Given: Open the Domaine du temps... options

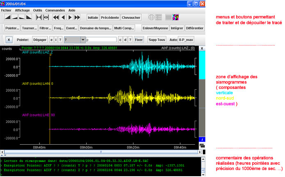Looking at the screenshot, I should 95,28.
